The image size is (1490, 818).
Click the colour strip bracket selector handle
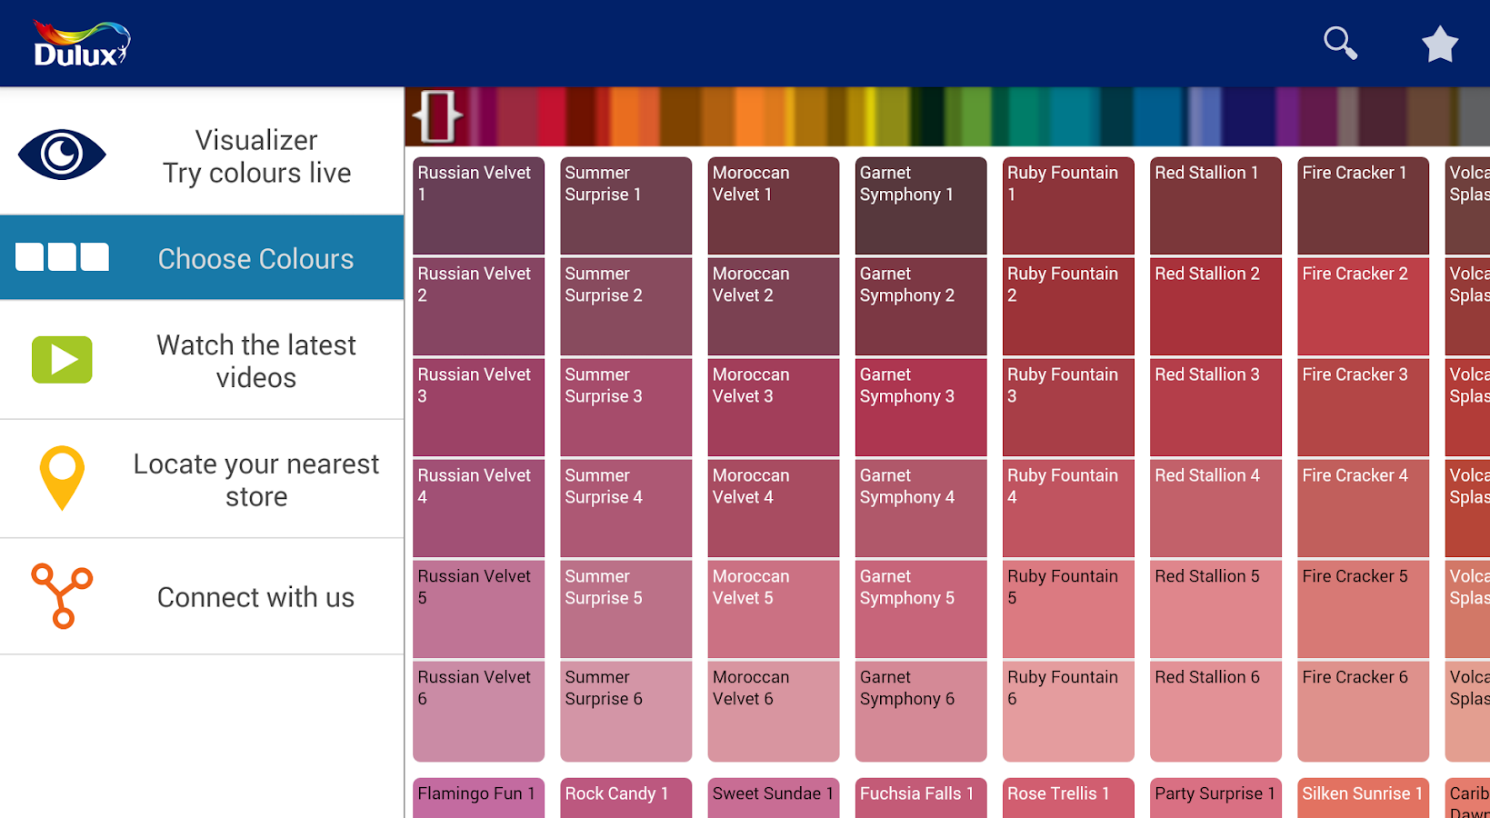(437, 116)
